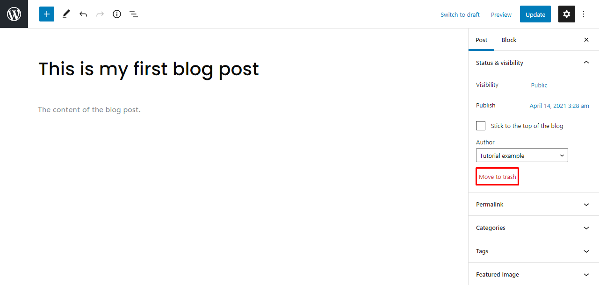Toggle the Settings gear panel

tap(566, 14)
